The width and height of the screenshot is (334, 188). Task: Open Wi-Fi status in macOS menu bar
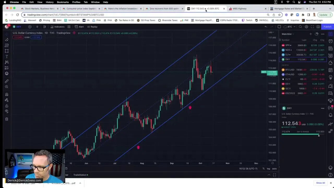point(288,2)
